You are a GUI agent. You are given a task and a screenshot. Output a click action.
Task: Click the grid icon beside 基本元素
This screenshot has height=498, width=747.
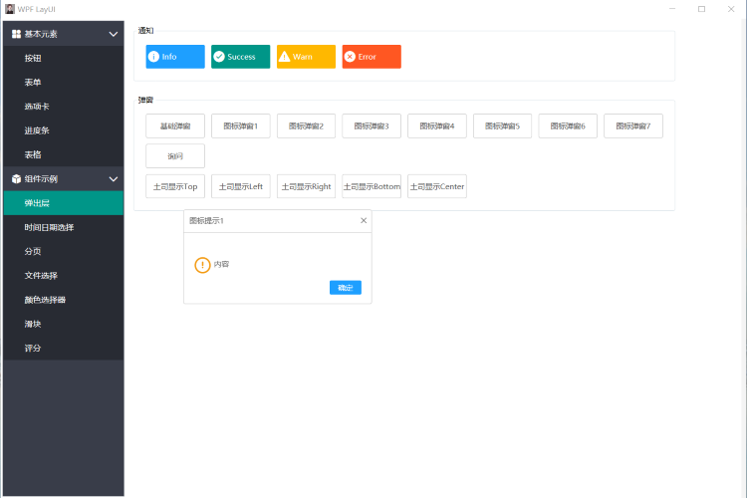point(16,34)
